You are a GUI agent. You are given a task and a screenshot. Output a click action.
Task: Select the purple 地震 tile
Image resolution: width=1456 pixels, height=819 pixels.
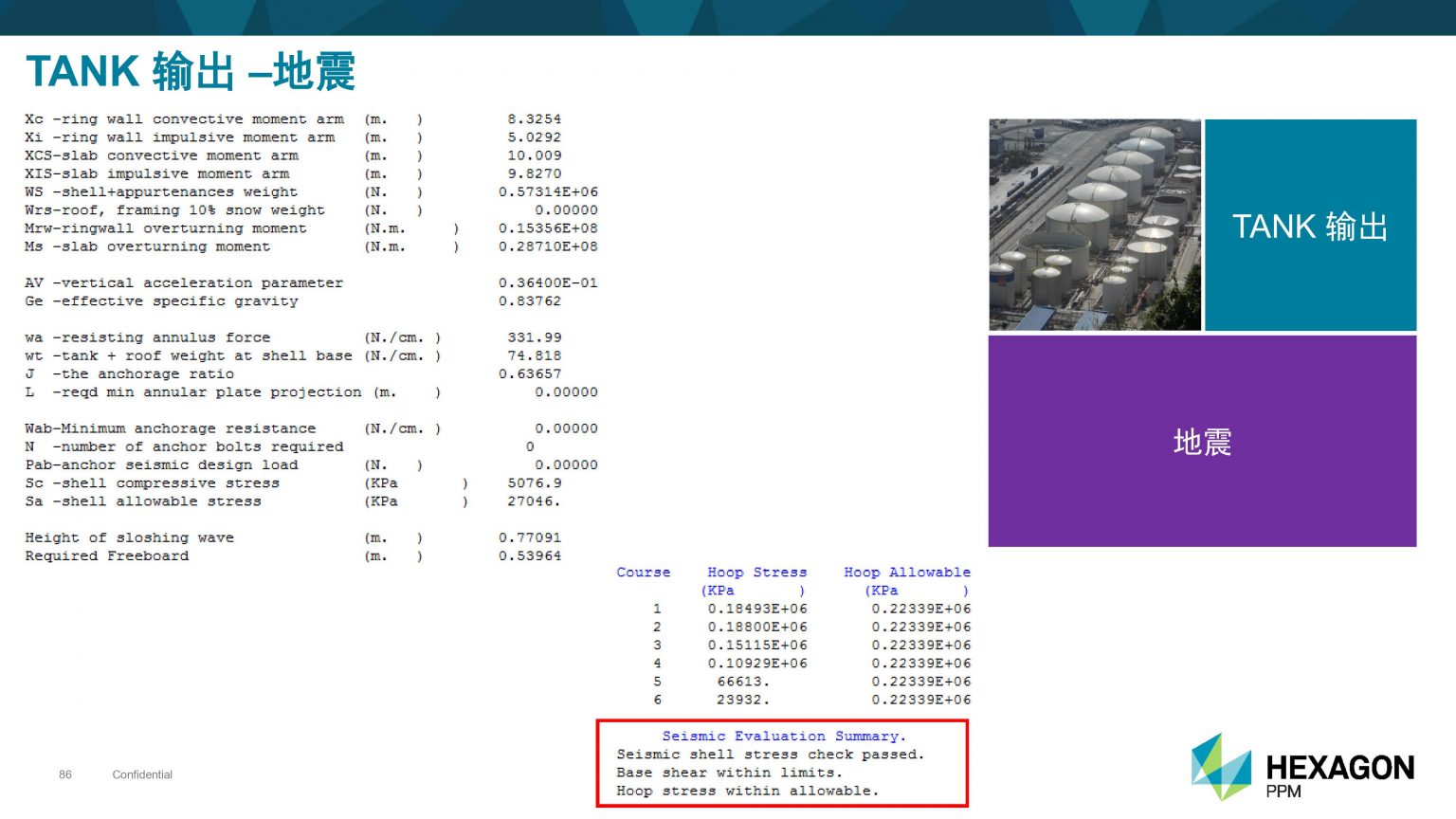1202,442
